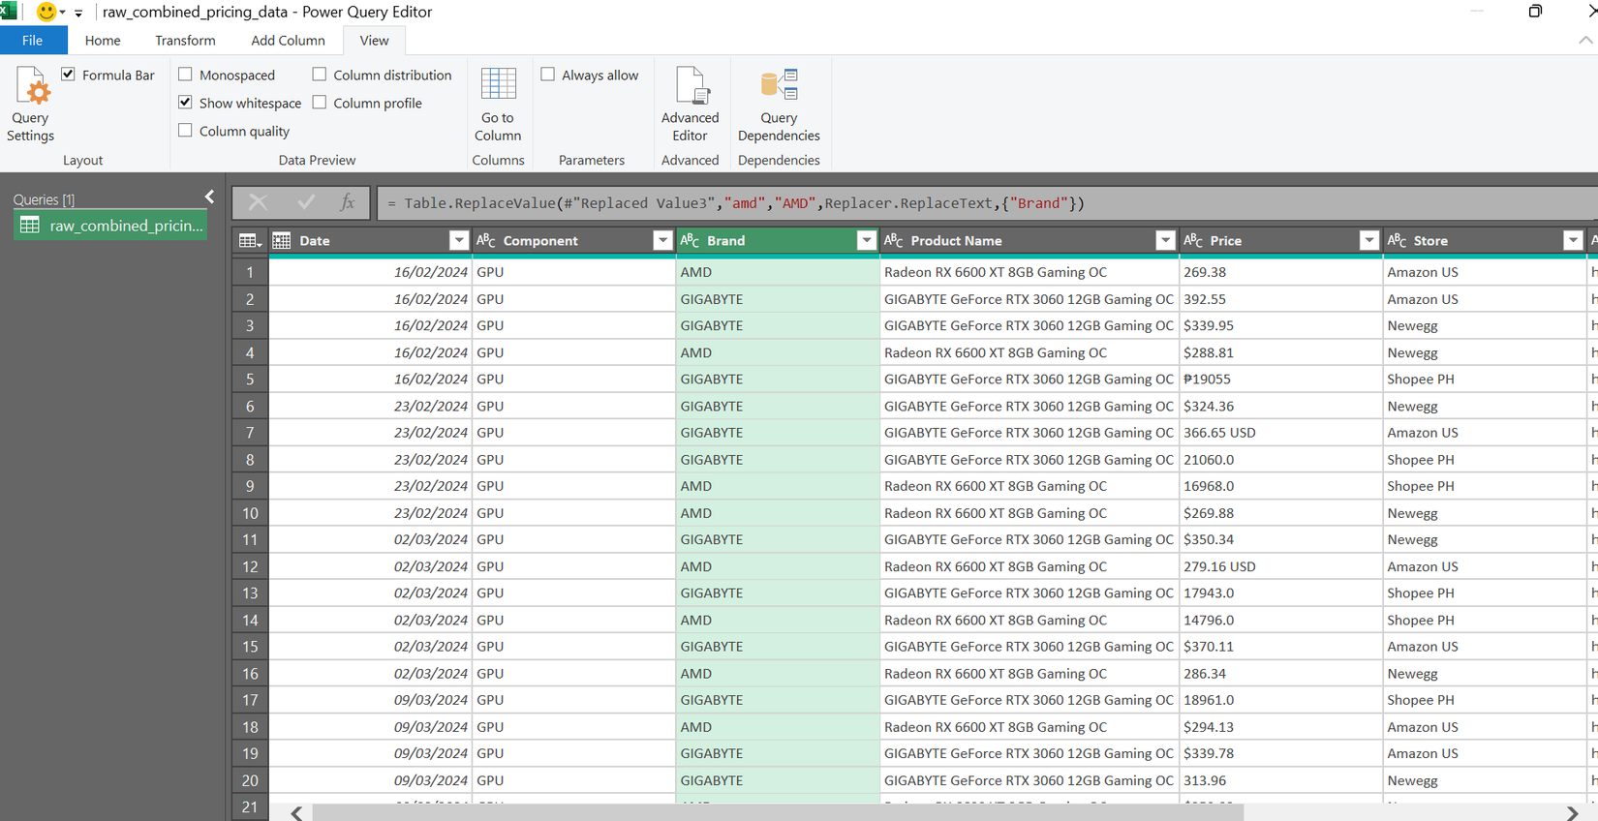The image size is (1598, 821).
Task: Open the Price column filter dropdown
Action: (x=1368, y=241)
